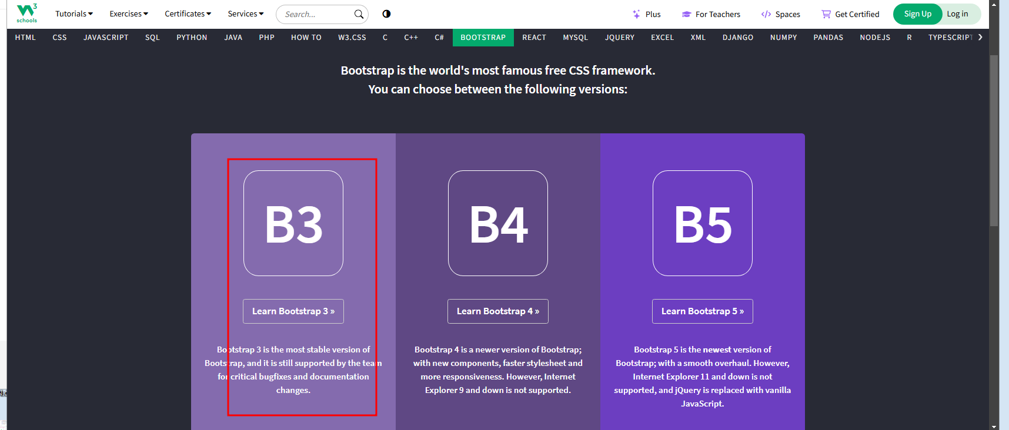Open the For Teachers link
Image resolution: width=1009 pixels, height=430 pixels.
[711, 14]
